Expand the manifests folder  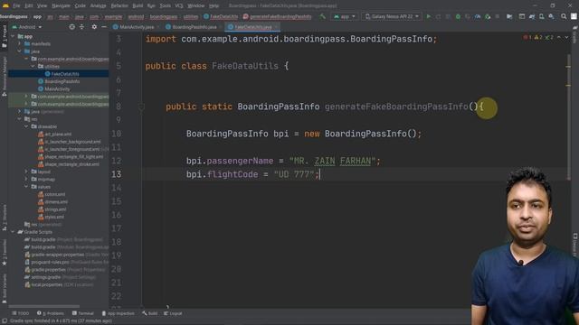click(20, 44)
